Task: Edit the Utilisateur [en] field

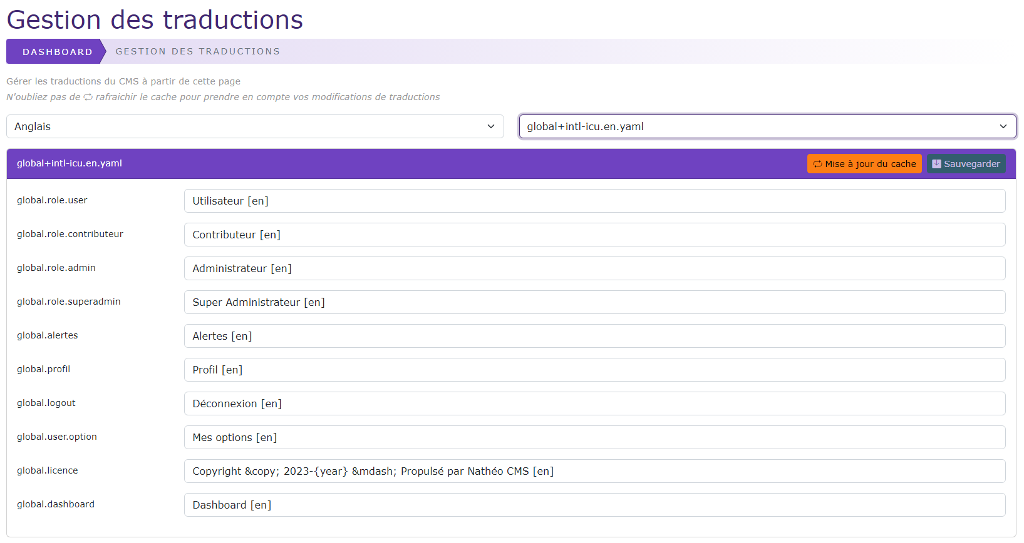Action: pyautogui.click(x=594, y=201)
